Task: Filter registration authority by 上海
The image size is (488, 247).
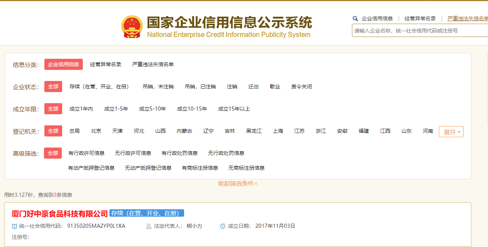Action: [278, 131]
